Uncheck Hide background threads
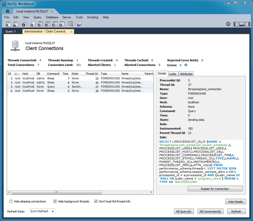Screen dimensions: 253x221 pos(55,201)
